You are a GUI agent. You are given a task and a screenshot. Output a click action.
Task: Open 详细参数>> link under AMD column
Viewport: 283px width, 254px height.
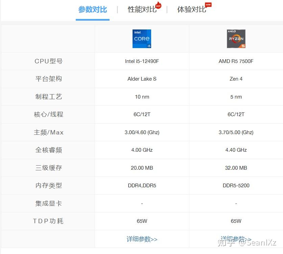click(x=236, y=239)
